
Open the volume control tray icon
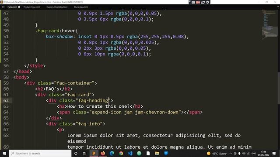pos(244,154)
